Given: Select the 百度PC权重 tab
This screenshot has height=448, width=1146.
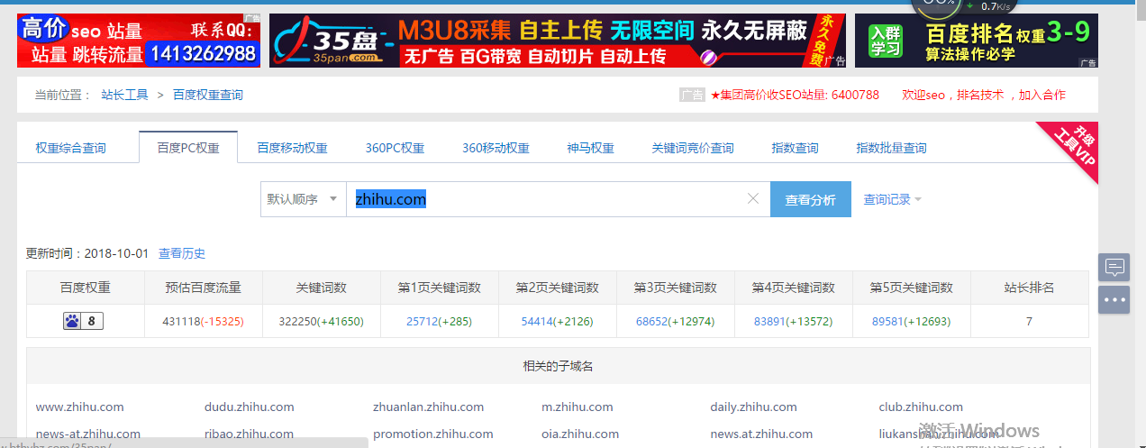Looking at the screenshot, I should click(x=188, y=148).
